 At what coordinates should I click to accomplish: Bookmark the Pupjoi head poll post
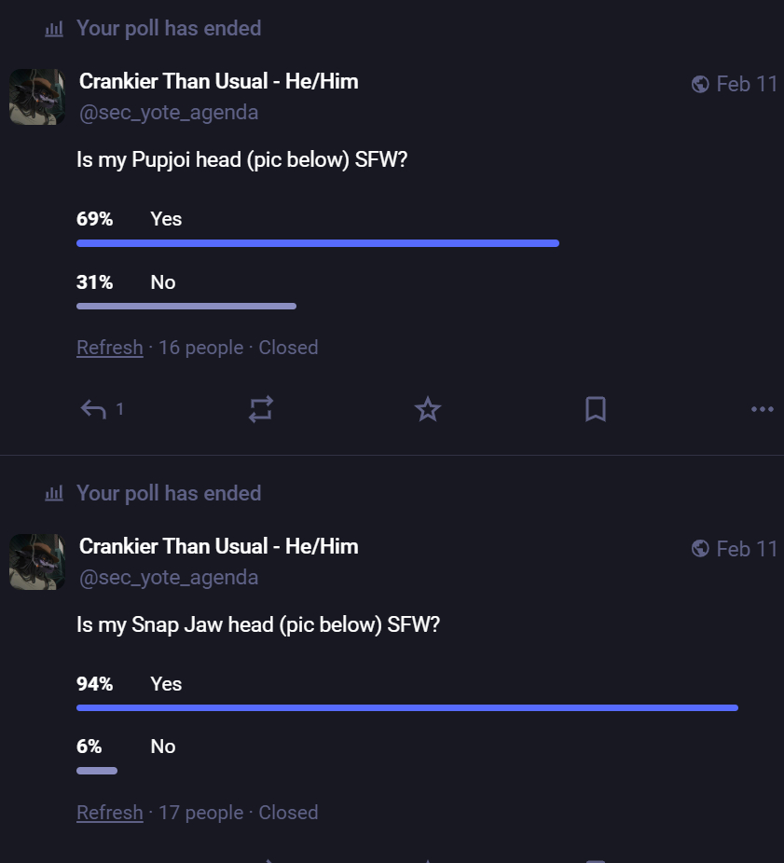[x=595, y=409]
